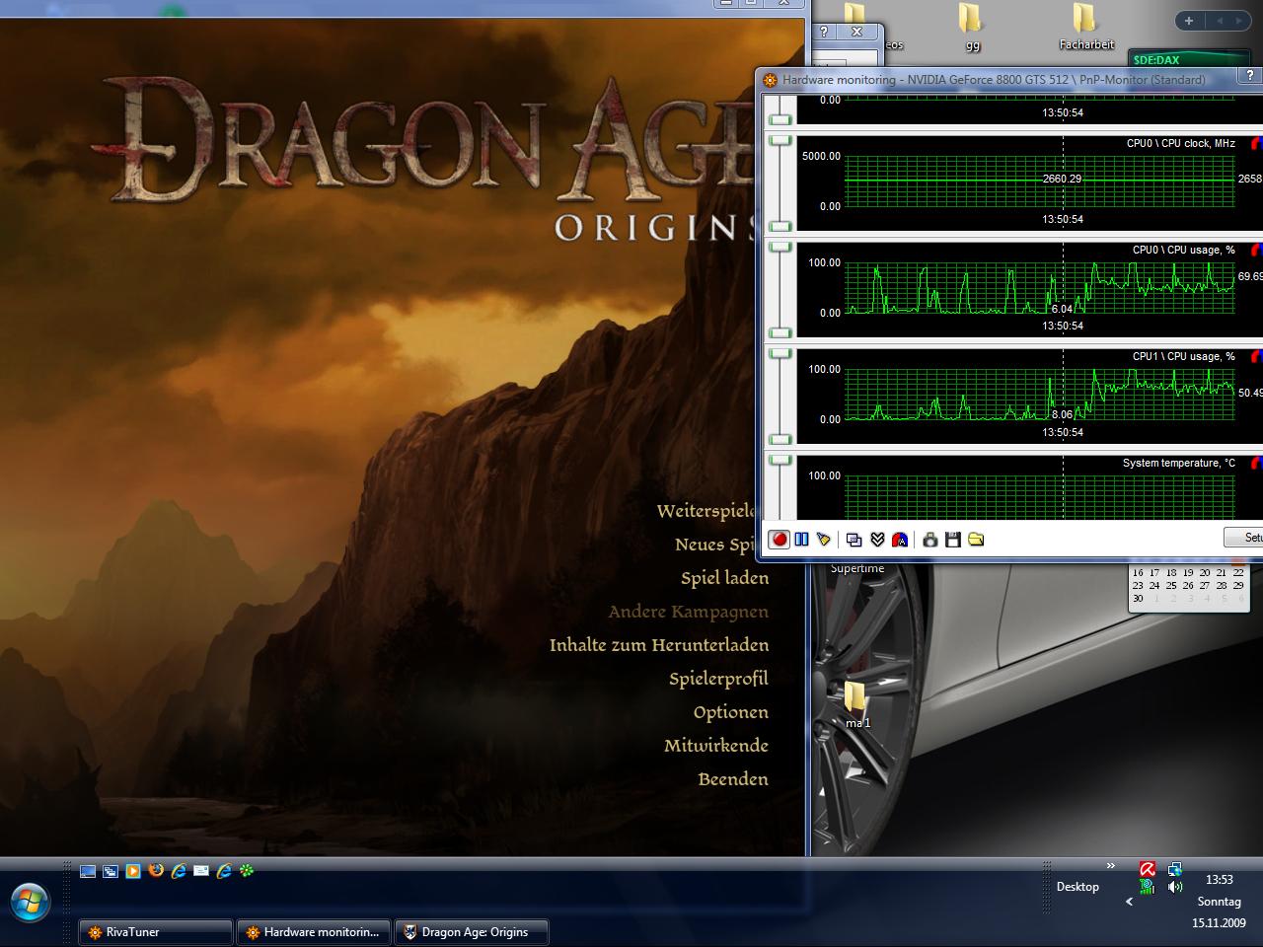Open Spielerprofil in Dragon Age menu
The width and height of the screenshot is (1263, 947).
point(718,679)
